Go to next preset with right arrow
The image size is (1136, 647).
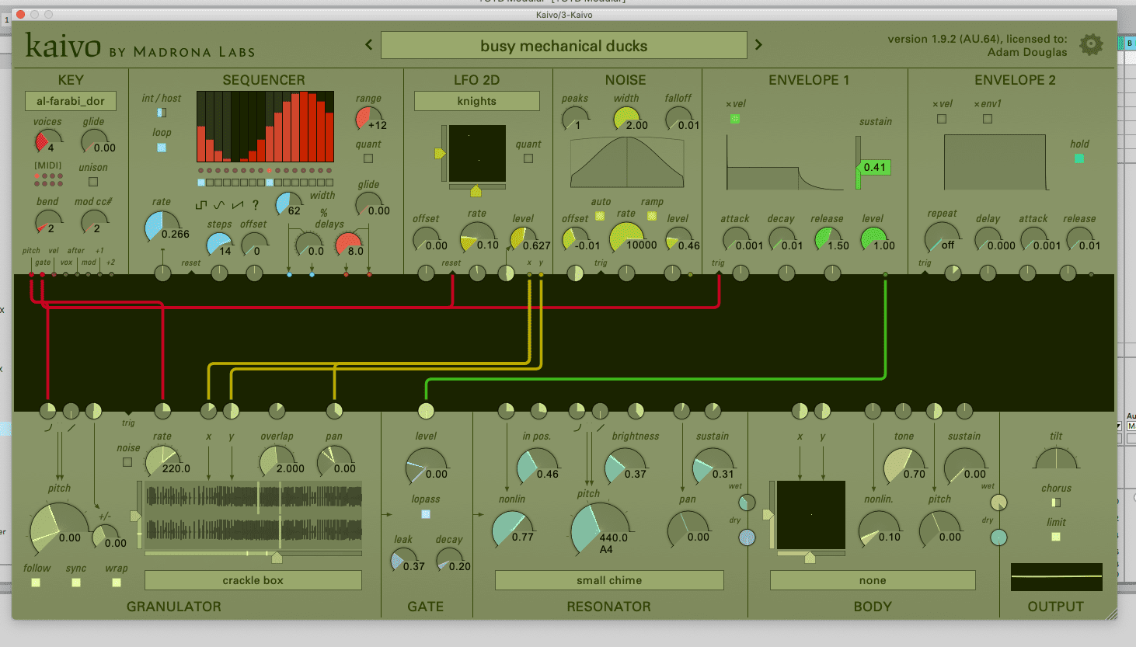tap(758, 45)
